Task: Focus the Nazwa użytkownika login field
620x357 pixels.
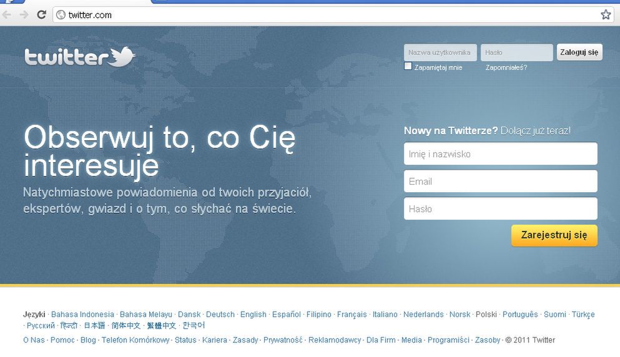Action: 440,52
